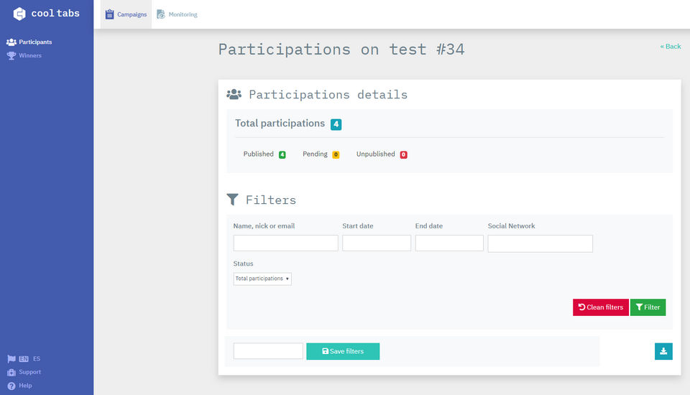Click the Help question mark icon
690x395 pixels.
coord(11,386)
